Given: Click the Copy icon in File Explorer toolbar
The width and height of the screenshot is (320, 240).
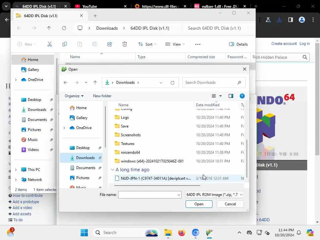Looking at the screenshot, I should coord(64,44).
